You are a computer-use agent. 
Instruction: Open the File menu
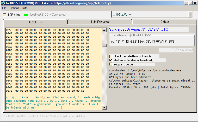(4, 8)
